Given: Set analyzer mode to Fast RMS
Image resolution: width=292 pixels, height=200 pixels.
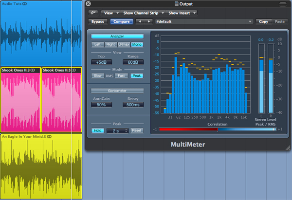Looking at the screenshot, I should coord(121,75).
